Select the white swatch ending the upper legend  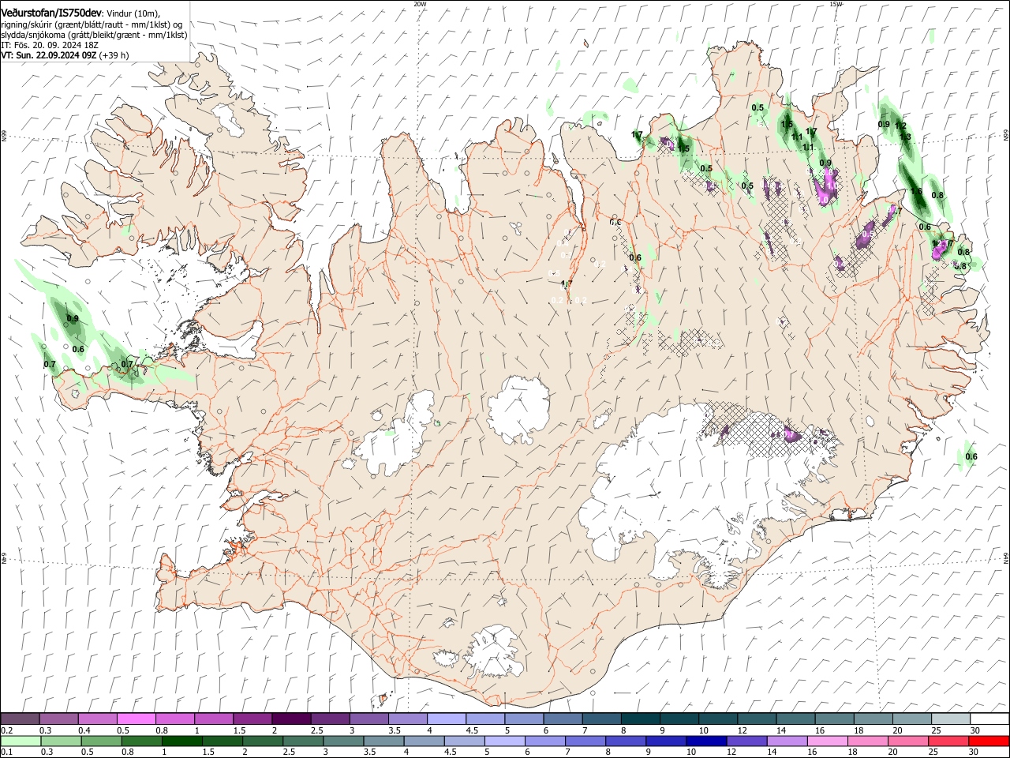989,719
